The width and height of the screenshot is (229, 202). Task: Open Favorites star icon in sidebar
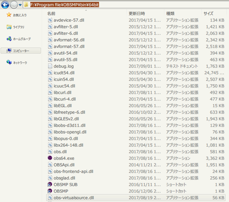click(x=9, y=15)
